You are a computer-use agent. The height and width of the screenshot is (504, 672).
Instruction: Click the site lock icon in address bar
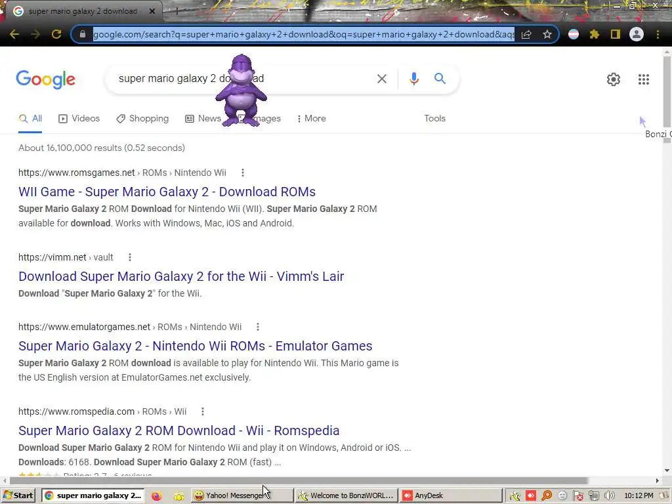83,34
